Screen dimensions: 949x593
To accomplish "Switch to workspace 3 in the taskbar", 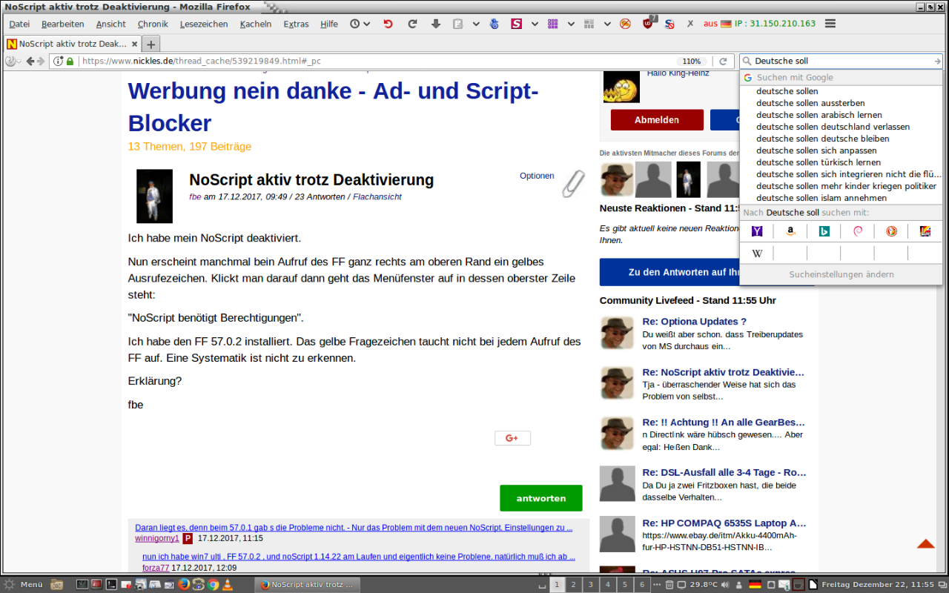I will coord(590,585).
